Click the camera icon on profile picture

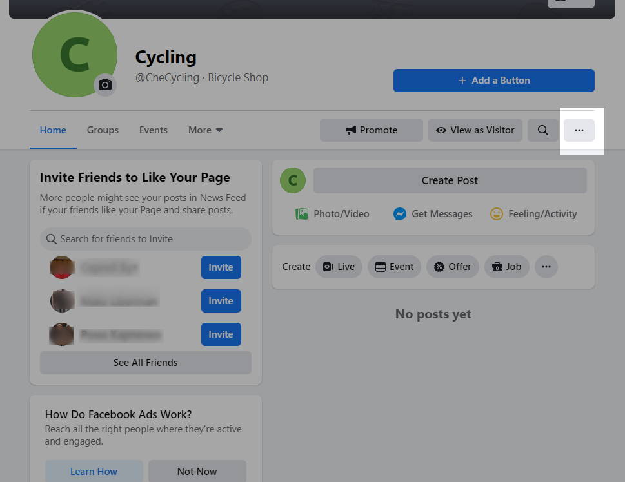tap(104, 84)
